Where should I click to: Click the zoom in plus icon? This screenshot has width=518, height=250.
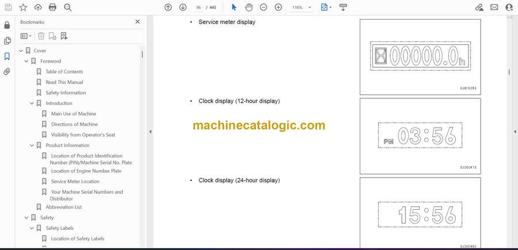279,7
